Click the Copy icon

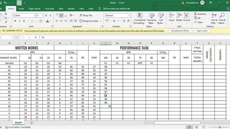click(x=6, y=18)
